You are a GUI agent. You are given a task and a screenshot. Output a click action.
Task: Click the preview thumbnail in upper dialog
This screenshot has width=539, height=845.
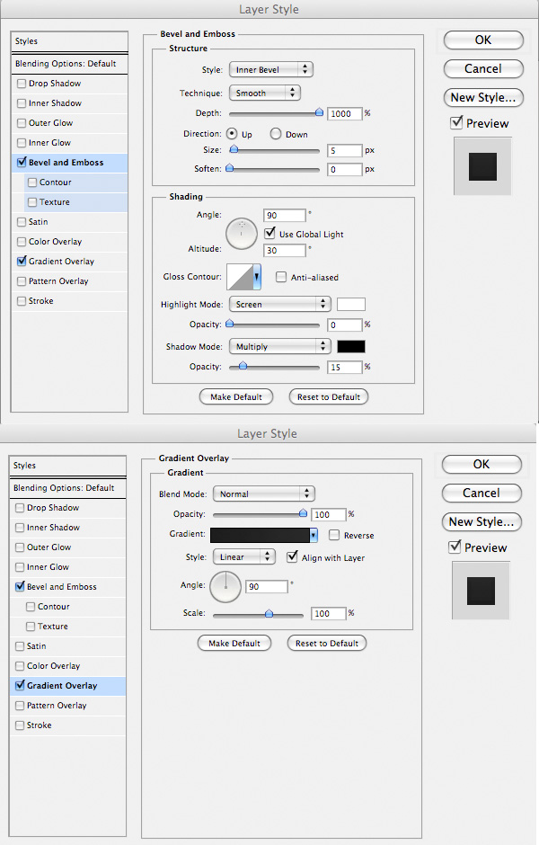click(482, 166)
